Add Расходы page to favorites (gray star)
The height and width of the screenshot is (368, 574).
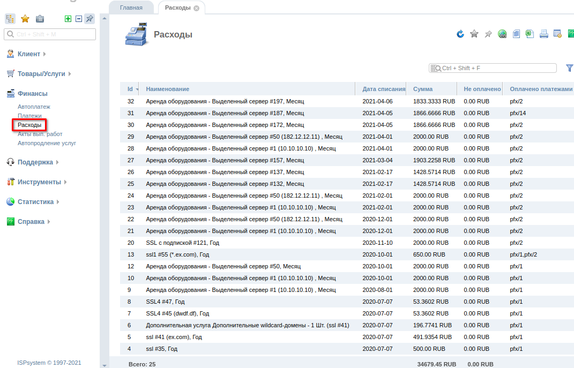[474, 34]
